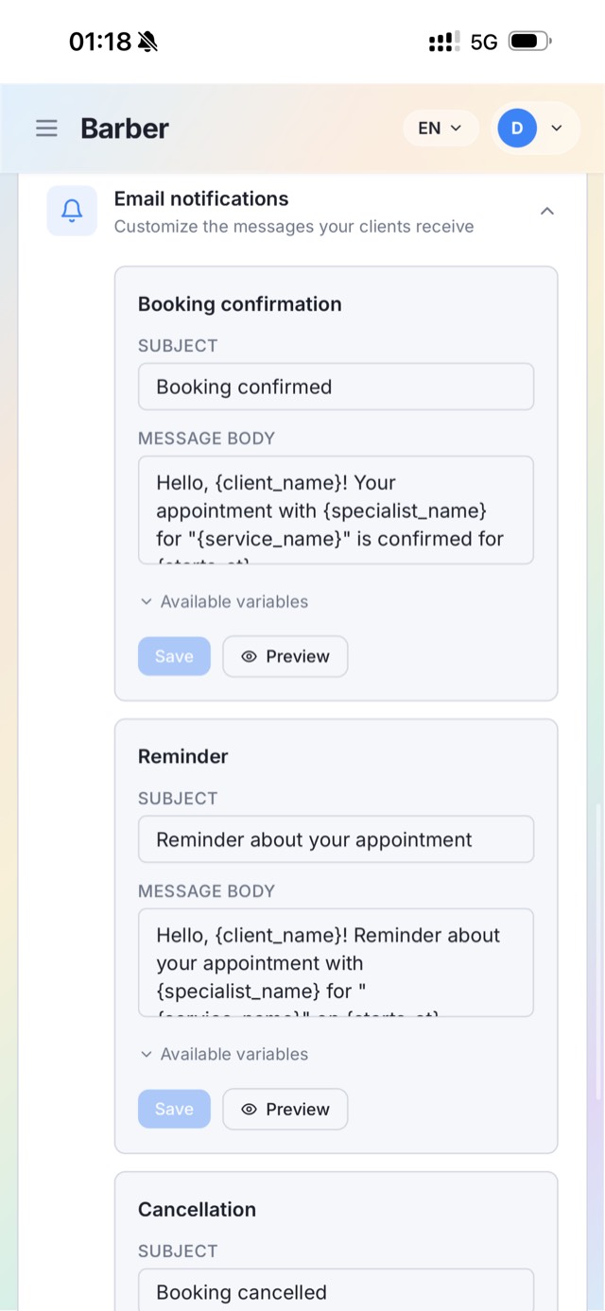
Task: Click the bell icon for Email notifications
Action: click(x=72, y=211)
